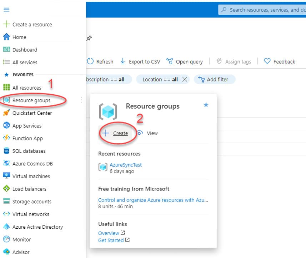Click the 8 units · 46 min text
Image resolution: width=306 pixels, height=258 pixels.
click(115, 207)
